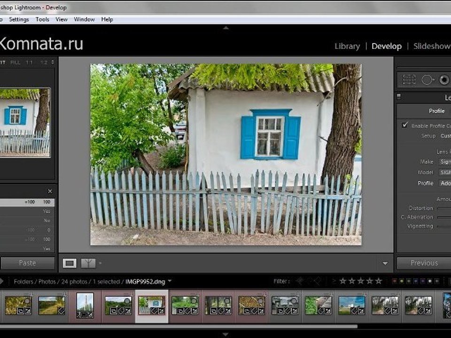
Task: Close the left panel section with X
Action: pos(50,191)
